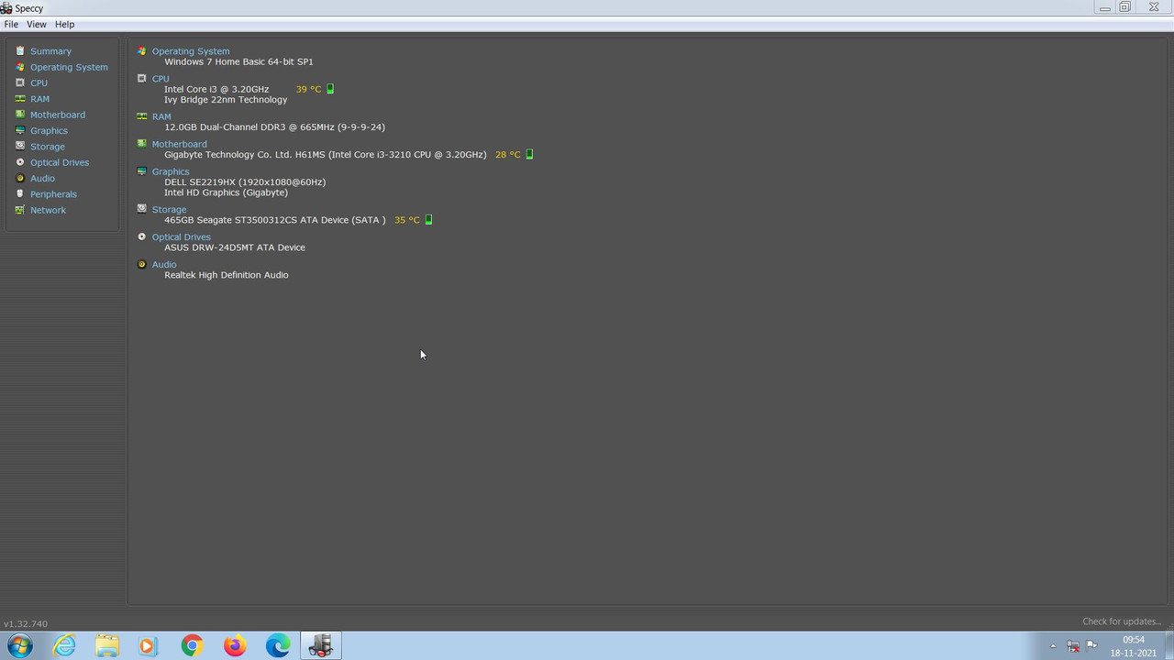
Task: Open the Optical Drives heading link
Action: click(182, 236)
